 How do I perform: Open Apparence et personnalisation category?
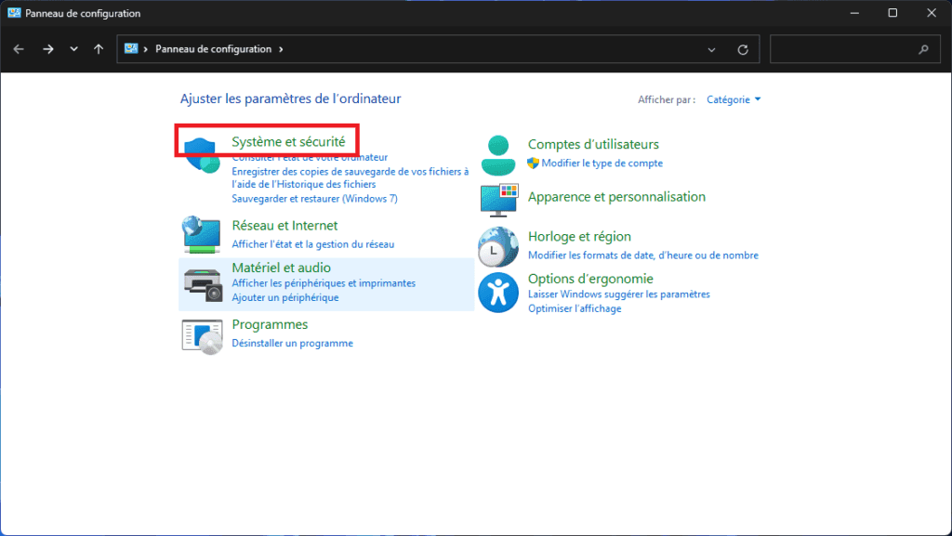(617, 196)
